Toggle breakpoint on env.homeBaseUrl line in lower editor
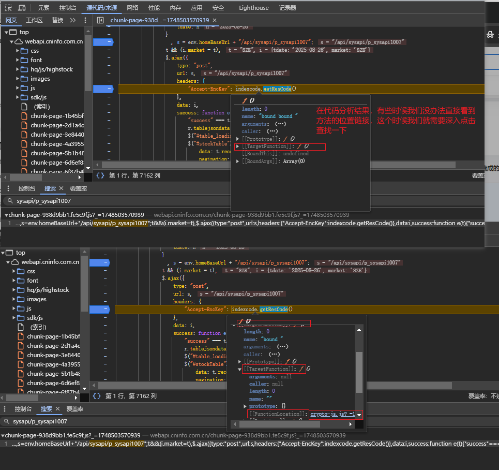This screenshot has height=470, width=499. [x=100, y=262]
